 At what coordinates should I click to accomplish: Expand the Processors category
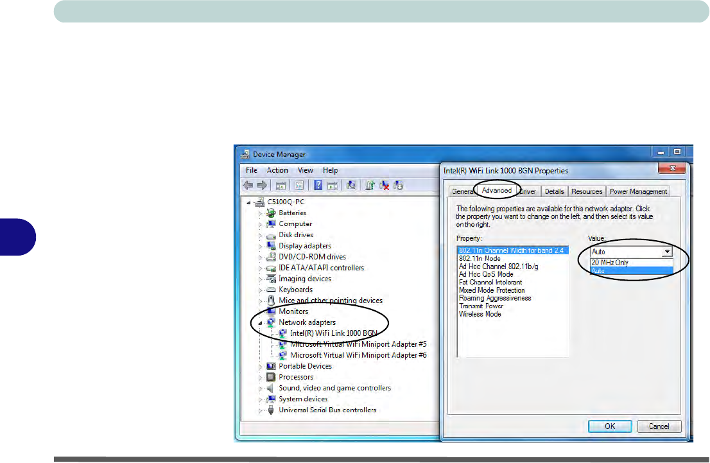(261, 378)
